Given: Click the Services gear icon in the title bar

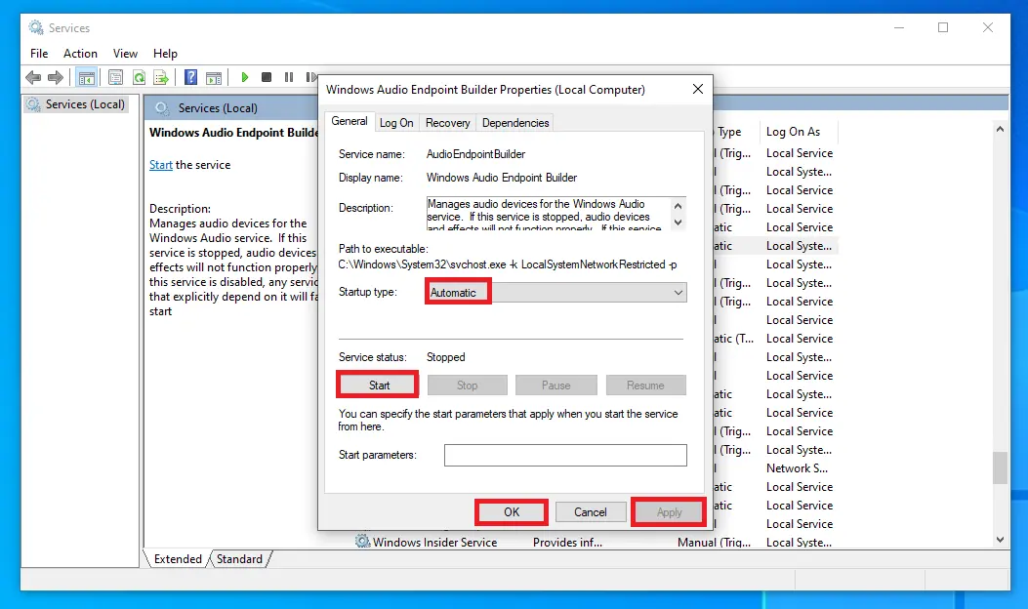Looking at the screenshot, I should click(35, 27).
